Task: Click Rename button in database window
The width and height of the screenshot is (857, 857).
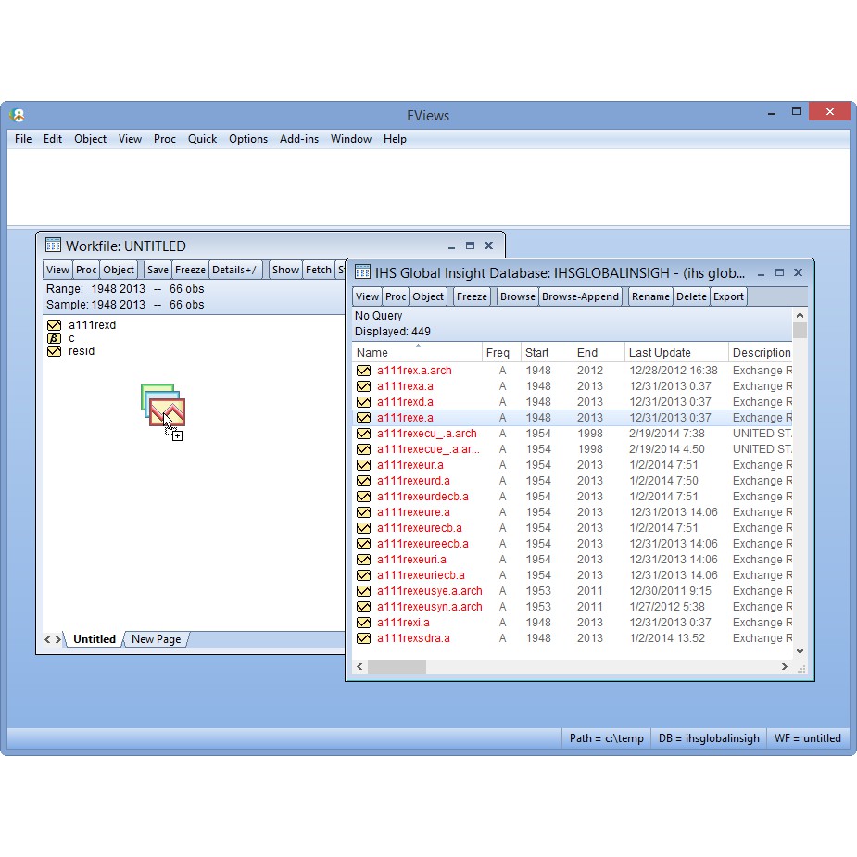Action: coord(650,296)
